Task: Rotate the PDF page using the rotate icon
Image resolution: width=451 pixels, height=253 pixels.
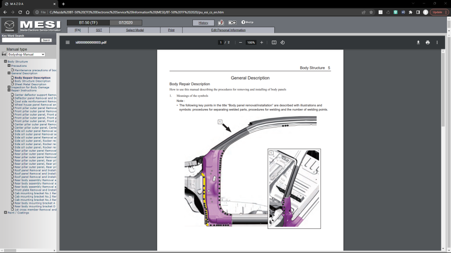Action: click(x=282, y=42)
